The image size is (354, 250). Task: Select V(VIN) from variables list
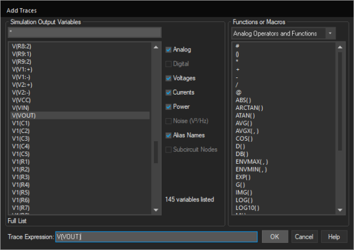[21, 108]
